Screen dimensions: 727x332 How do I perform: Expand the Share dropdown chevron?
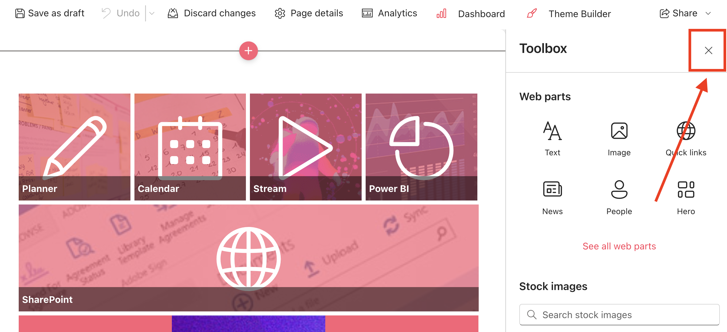(708, 13)
